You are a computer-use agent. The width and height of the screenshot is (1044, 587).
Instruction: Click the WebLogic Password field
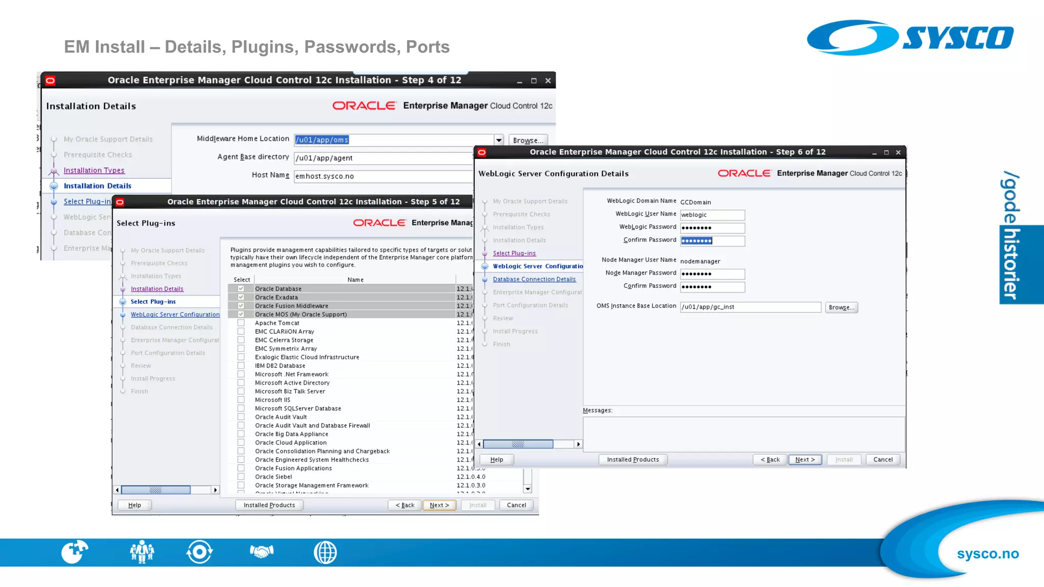712,228
